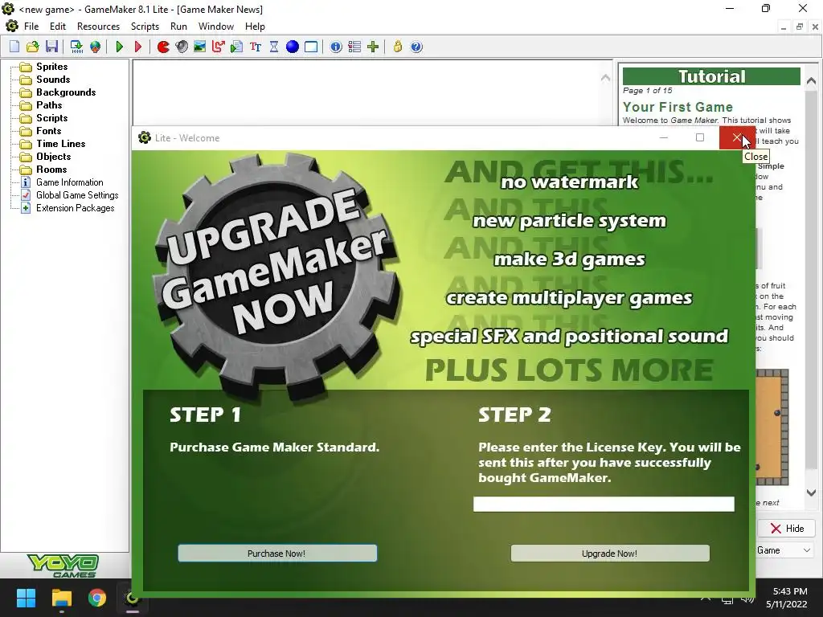
Task: Click the Purchase Now! button
Action: click(x=277, y=553)
